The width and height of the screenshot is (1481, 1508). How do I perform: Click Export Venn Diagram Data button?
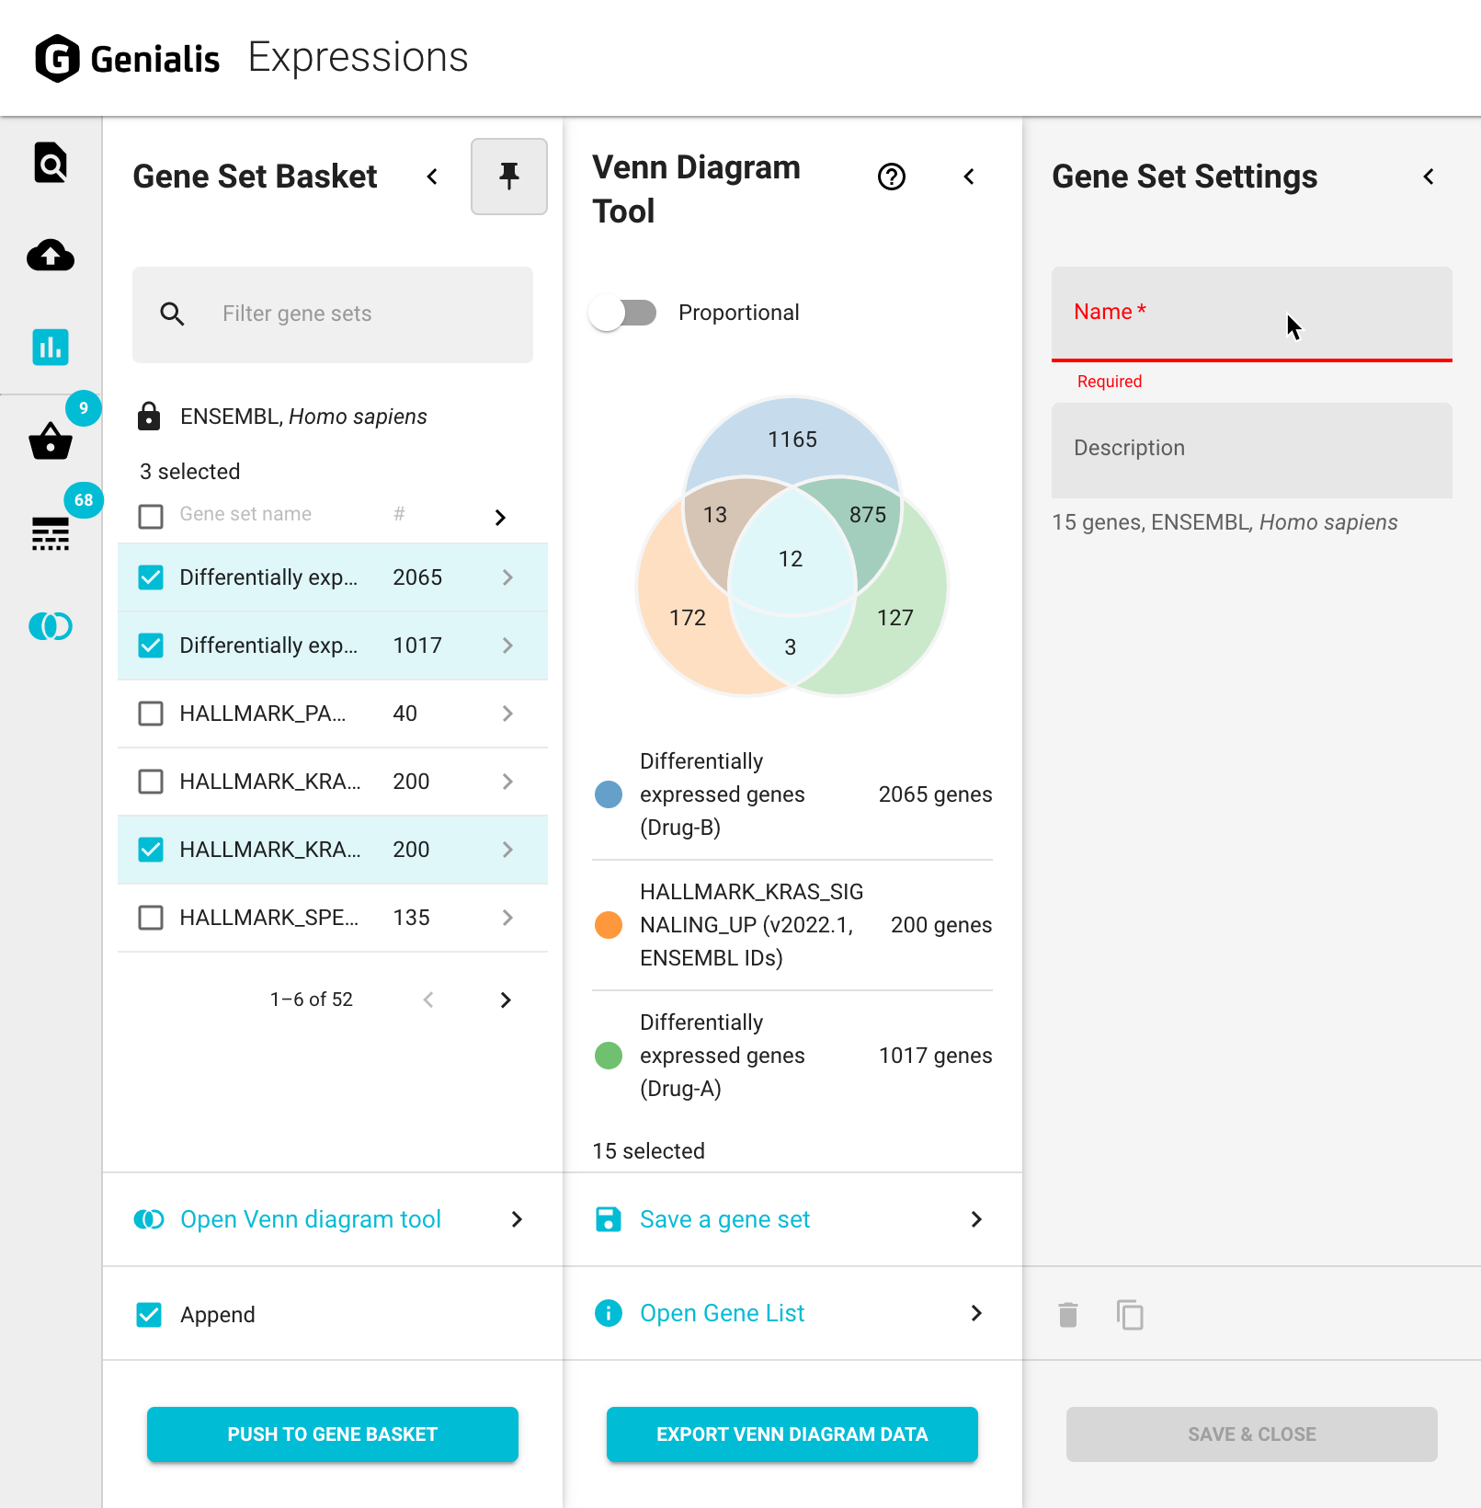tap(792, 1434)
